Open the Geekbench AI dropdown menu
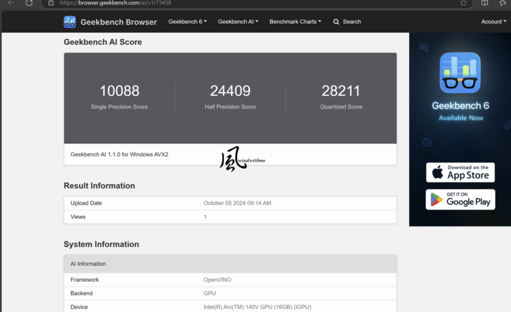Screen dimensions: 511x312 coord(238,22)
